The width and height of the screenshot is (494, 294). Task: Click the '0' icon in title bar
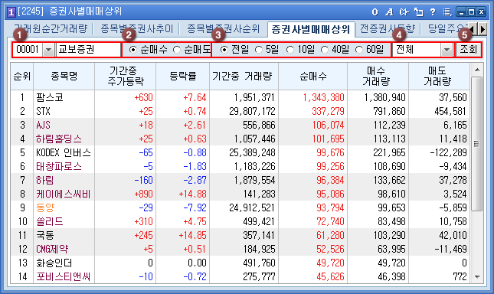[375, 12]
